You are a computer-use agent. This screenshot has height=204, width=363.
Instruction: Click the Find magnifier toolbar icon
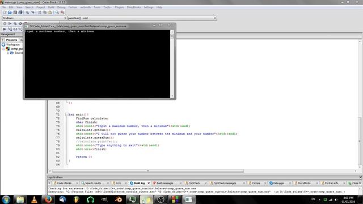[57, 12]
